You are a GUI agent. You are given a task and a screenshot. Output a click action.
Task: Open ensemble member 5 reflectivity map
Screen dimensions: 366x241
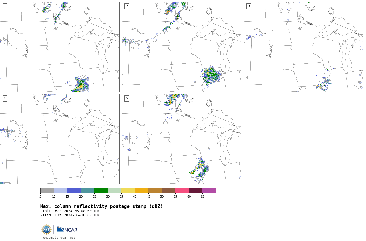coord(182,139)
